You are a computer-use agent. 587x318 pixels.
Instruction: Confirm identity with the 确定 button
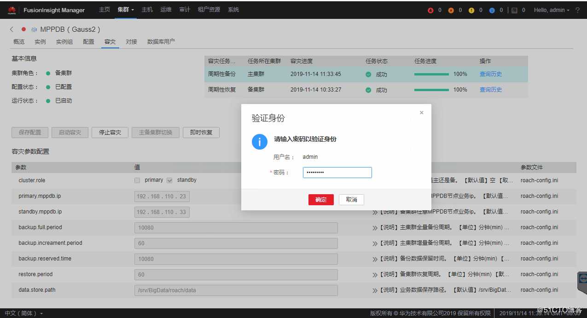tap(321, 199)
